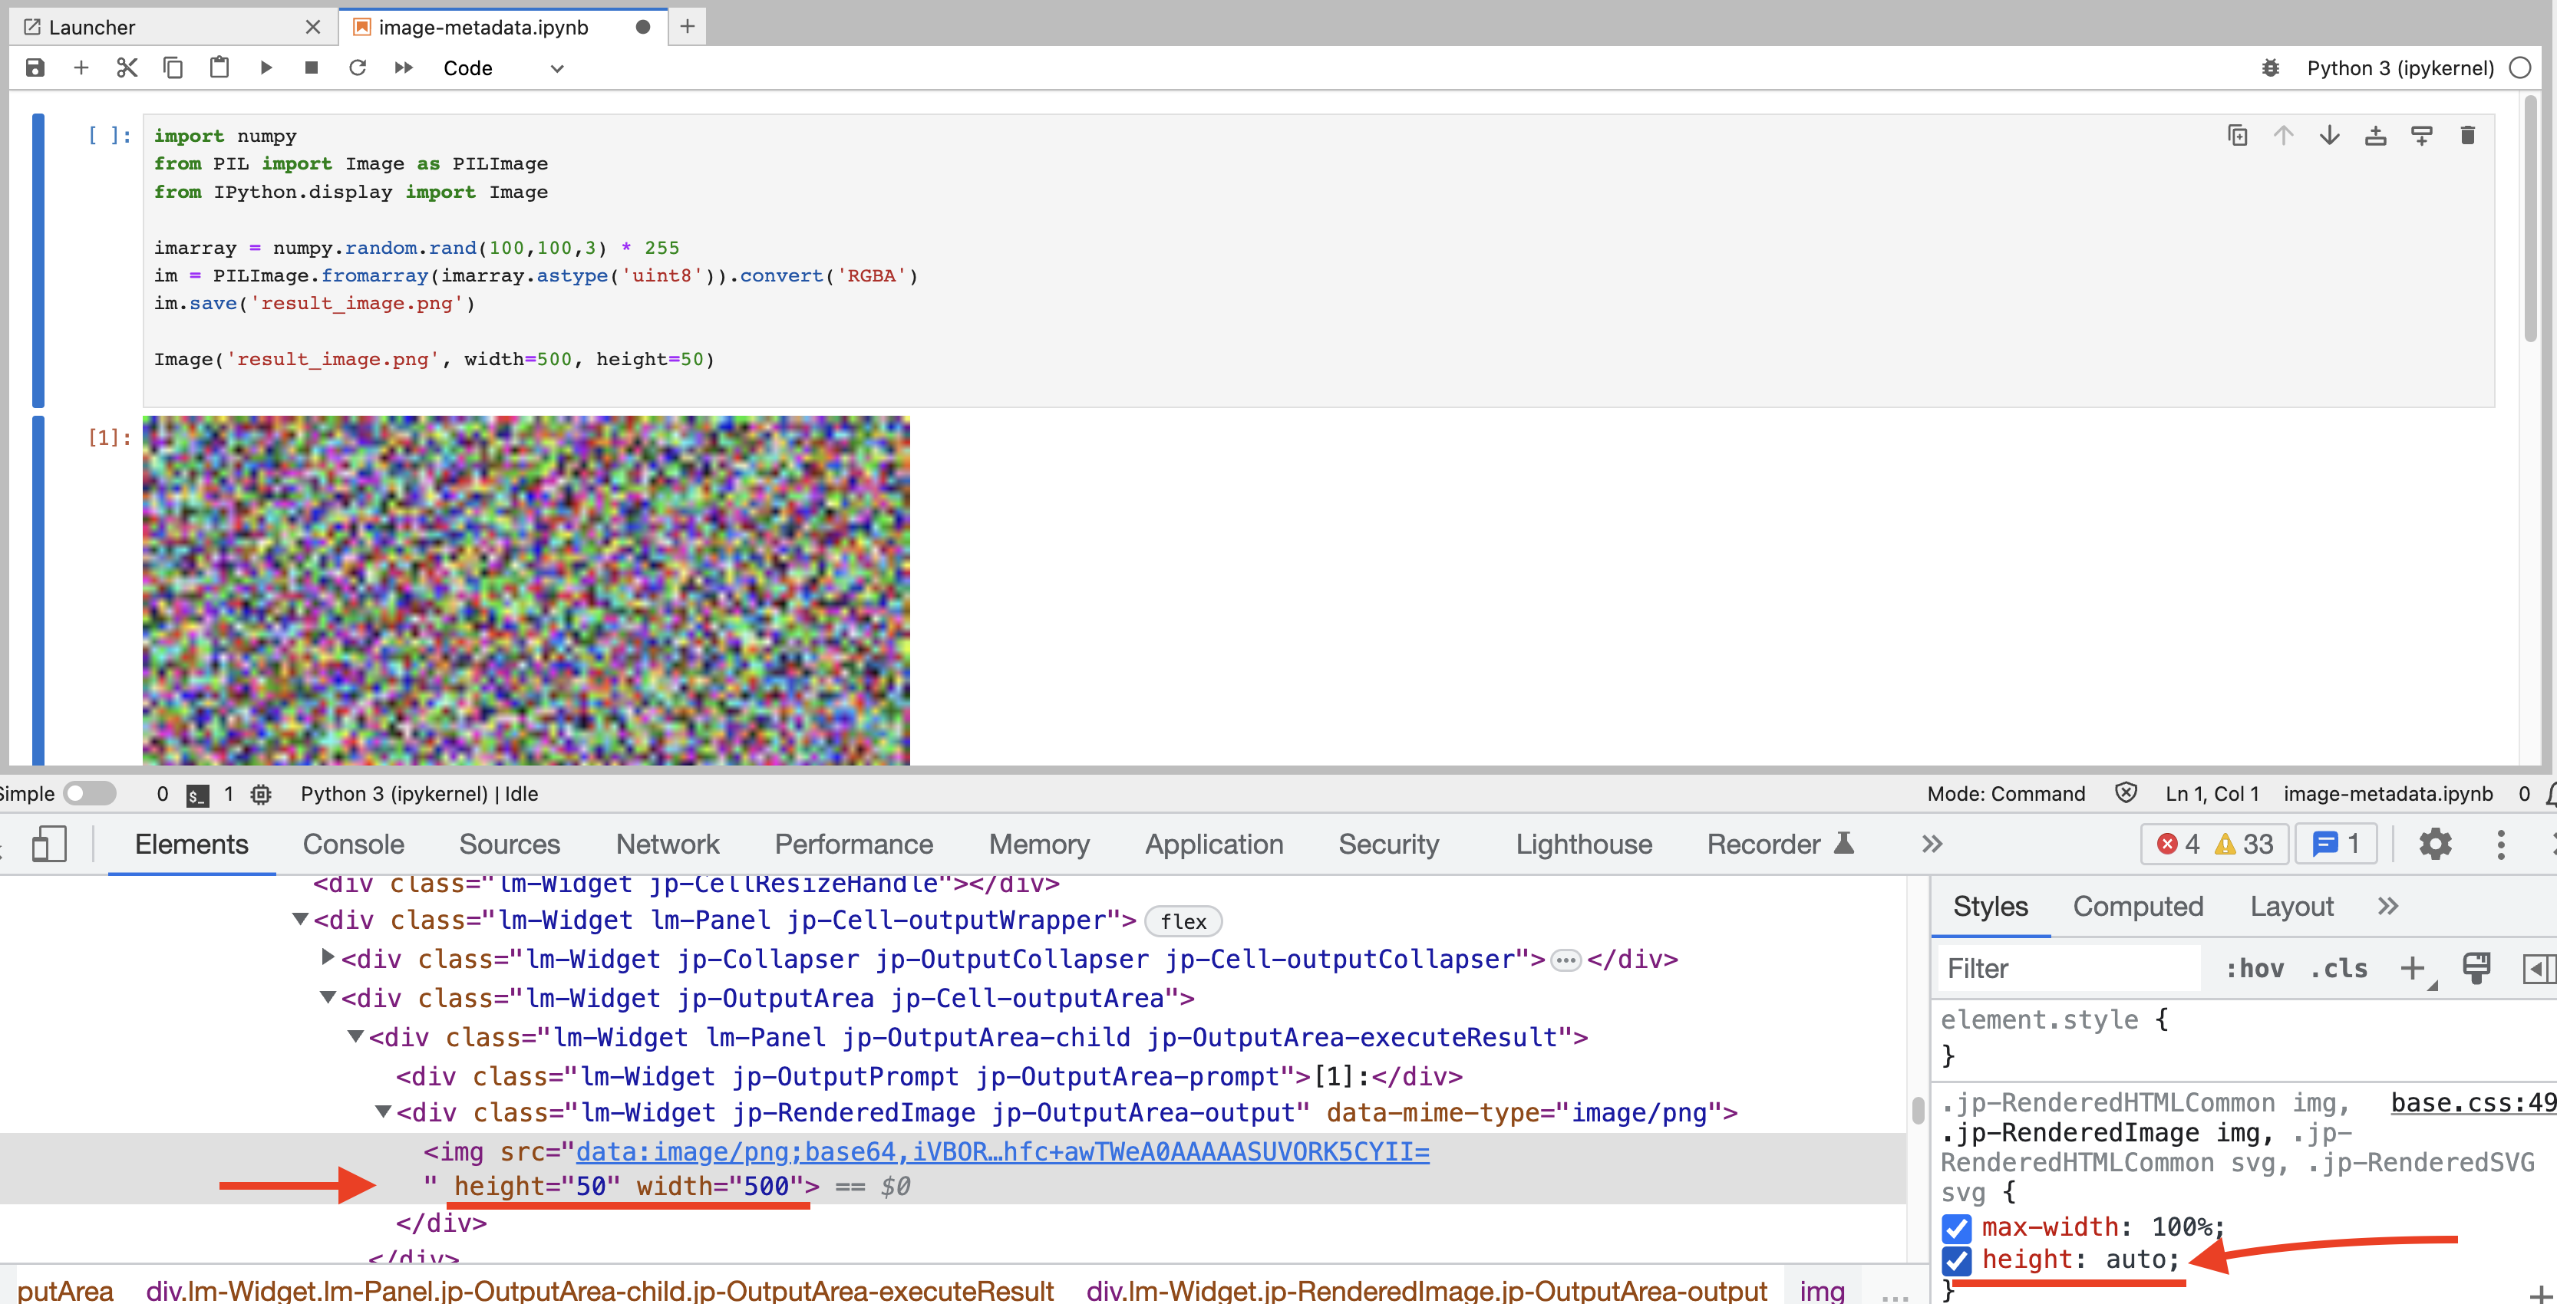Screen dimensions: 2557x1304
Task: Disable the height auto style checkbox
Action: [1956, 1261]
